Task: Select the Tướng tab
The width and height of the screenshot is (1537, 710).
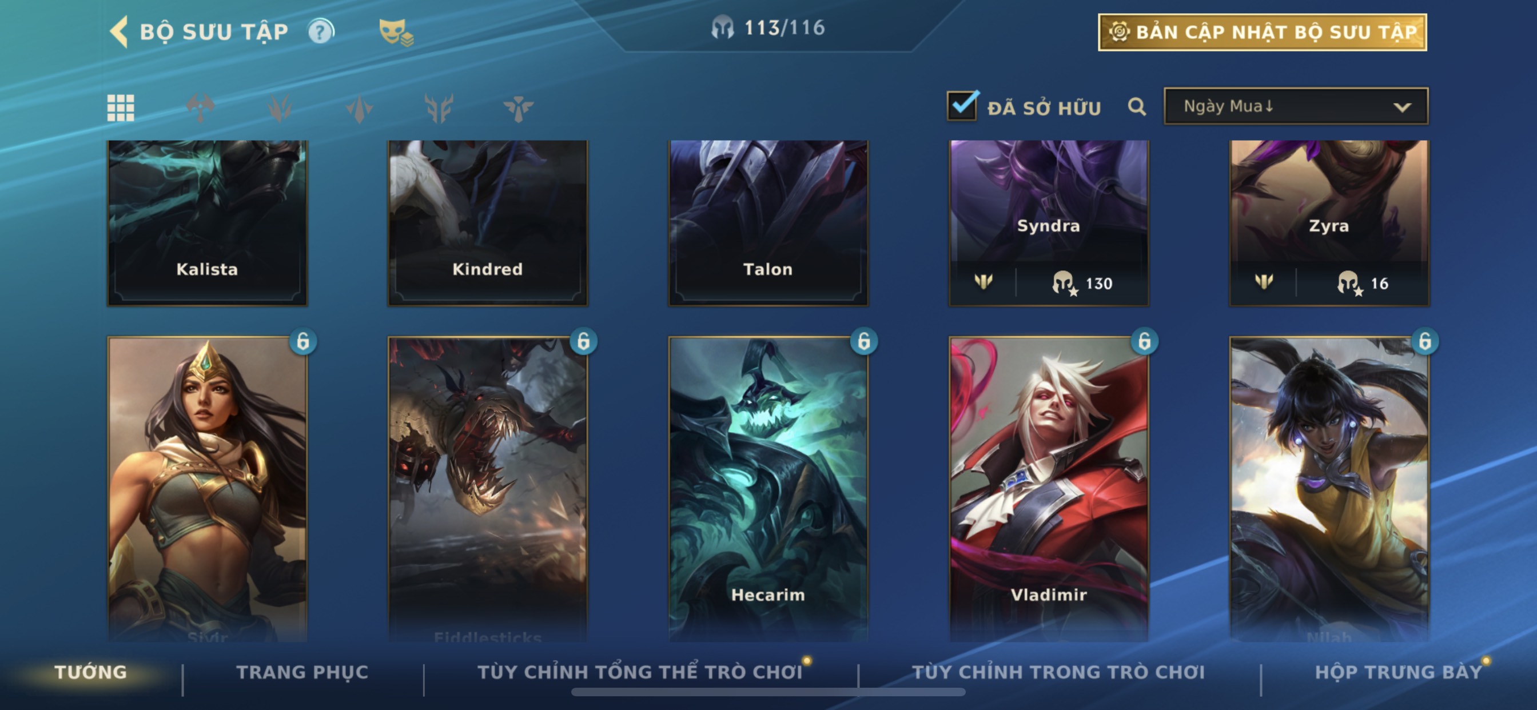Action: tap(91, 672)
